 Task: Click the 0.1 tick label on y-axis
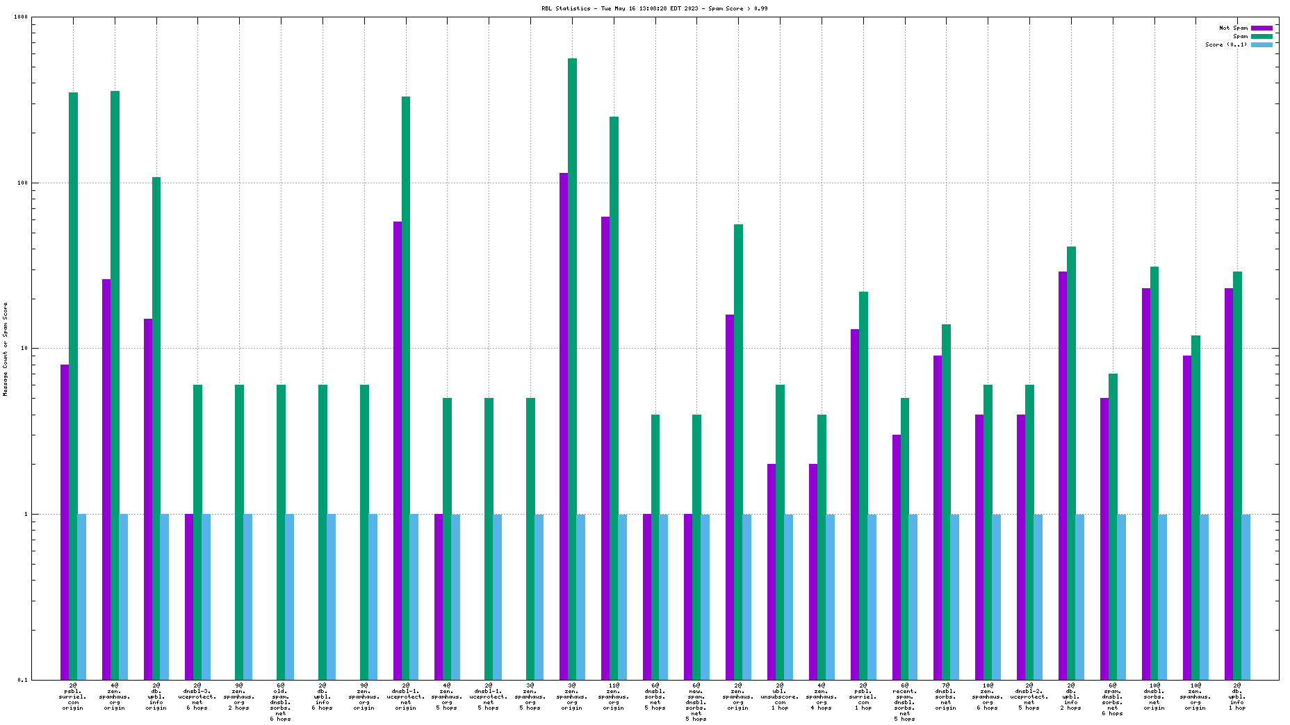(x=22, y=680)
